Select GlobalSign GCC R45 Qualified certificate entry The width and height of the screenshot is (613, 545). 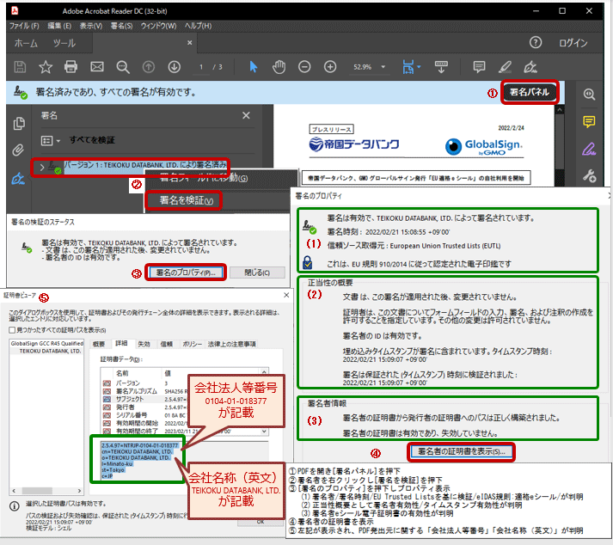(x=47, y=343)
